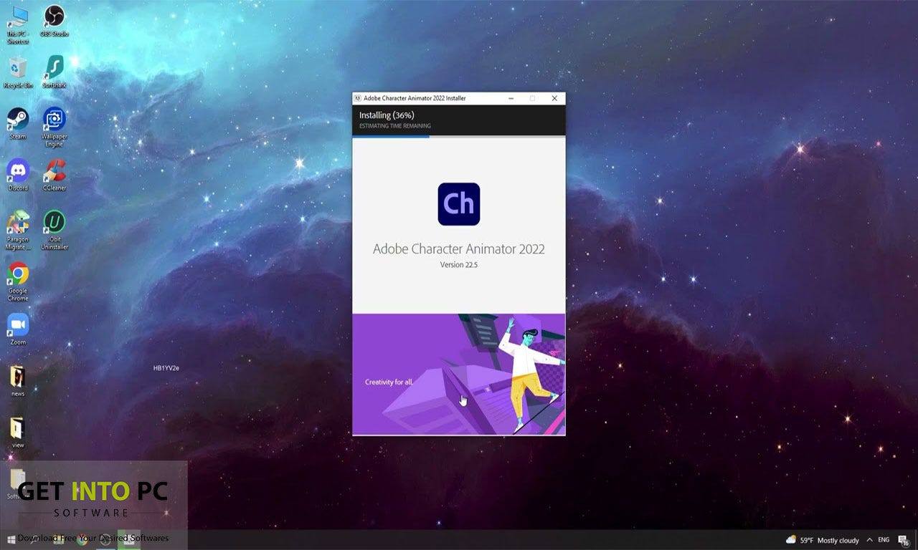This screenshot has height=550, width=918.
Task: Open the weather widget showing 59°F
Action: click(x=822, y=540)
